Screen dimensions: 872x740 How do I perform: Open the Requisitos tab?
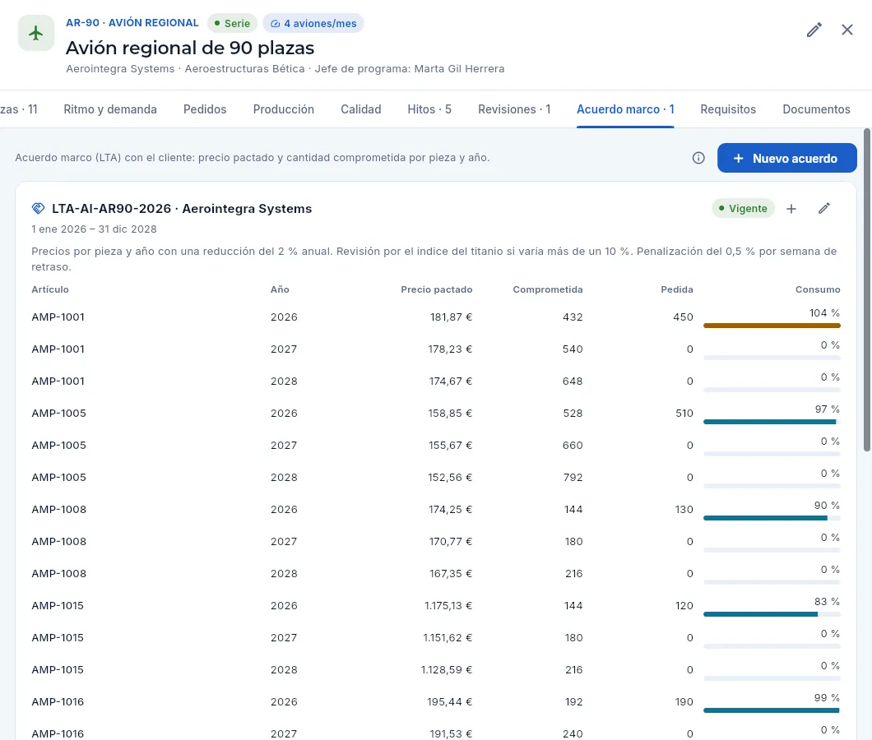[728, 109]
